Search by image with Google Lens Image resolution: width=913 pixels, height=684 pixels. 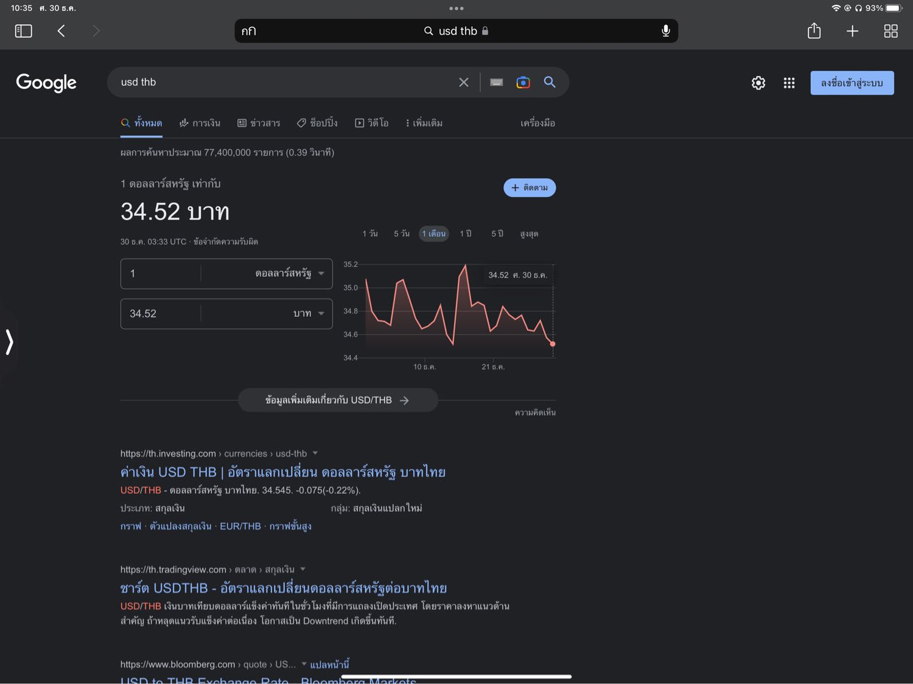pos(523,82)
